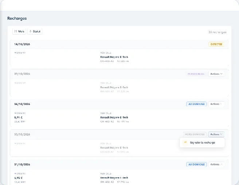Open the Mois filter
239x185 pixels.
(x=19, y=31)
